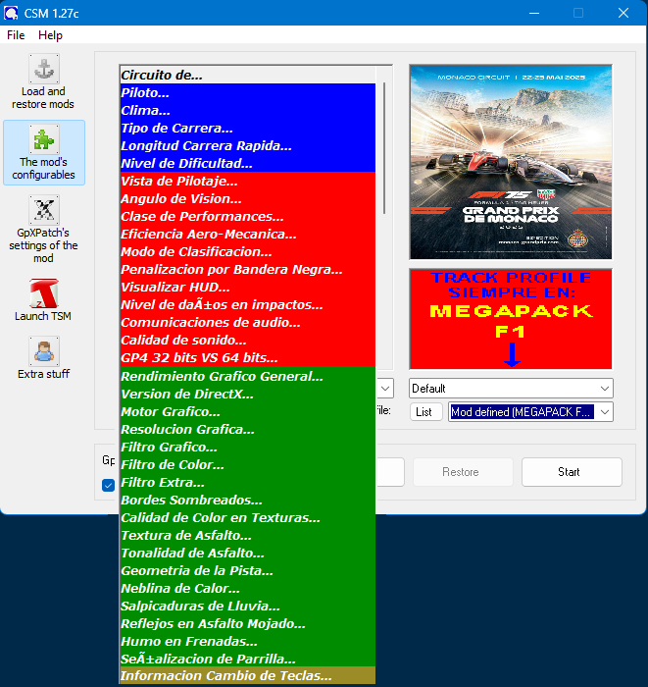Click the TRACK PROFILE MEGAPACK F1 banner
This screenshot has height=687, width=648.
coord(511,319)
